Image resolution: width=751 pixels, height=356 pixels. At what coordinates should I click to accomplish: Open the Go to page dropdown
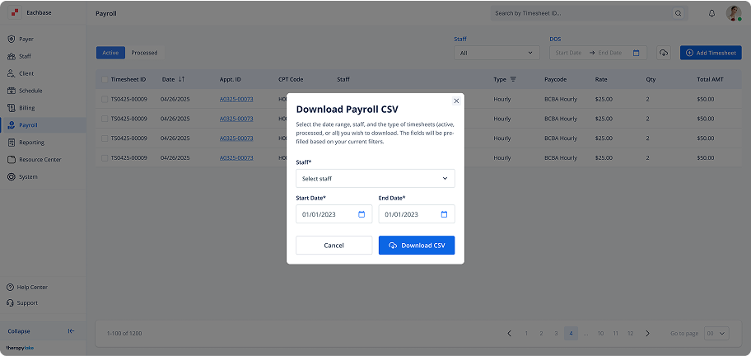click(x=716, y=333)
